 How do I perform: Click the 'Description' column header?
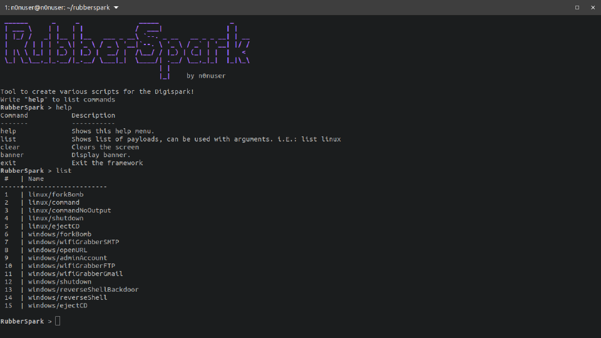coord(93,115)
